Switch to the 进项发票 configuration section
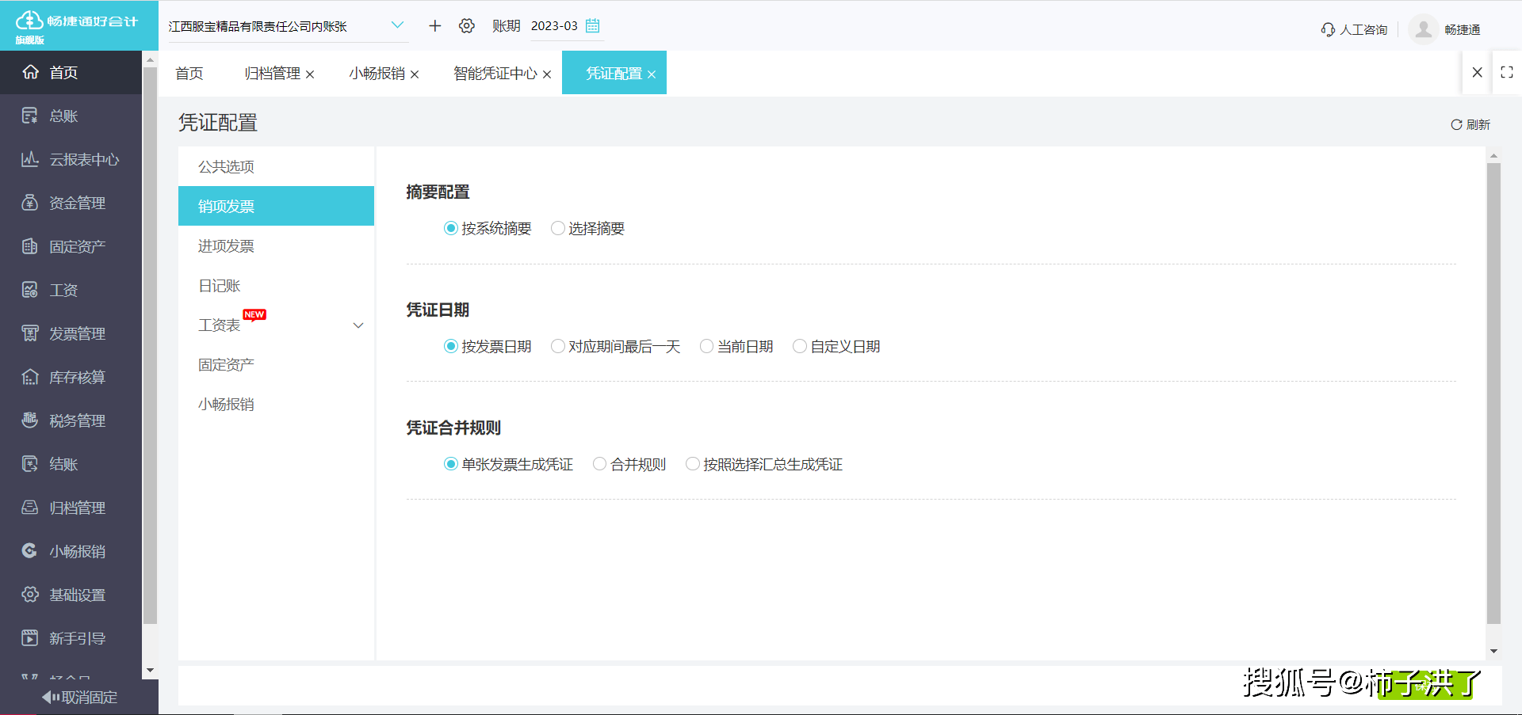 coord(226,245)
